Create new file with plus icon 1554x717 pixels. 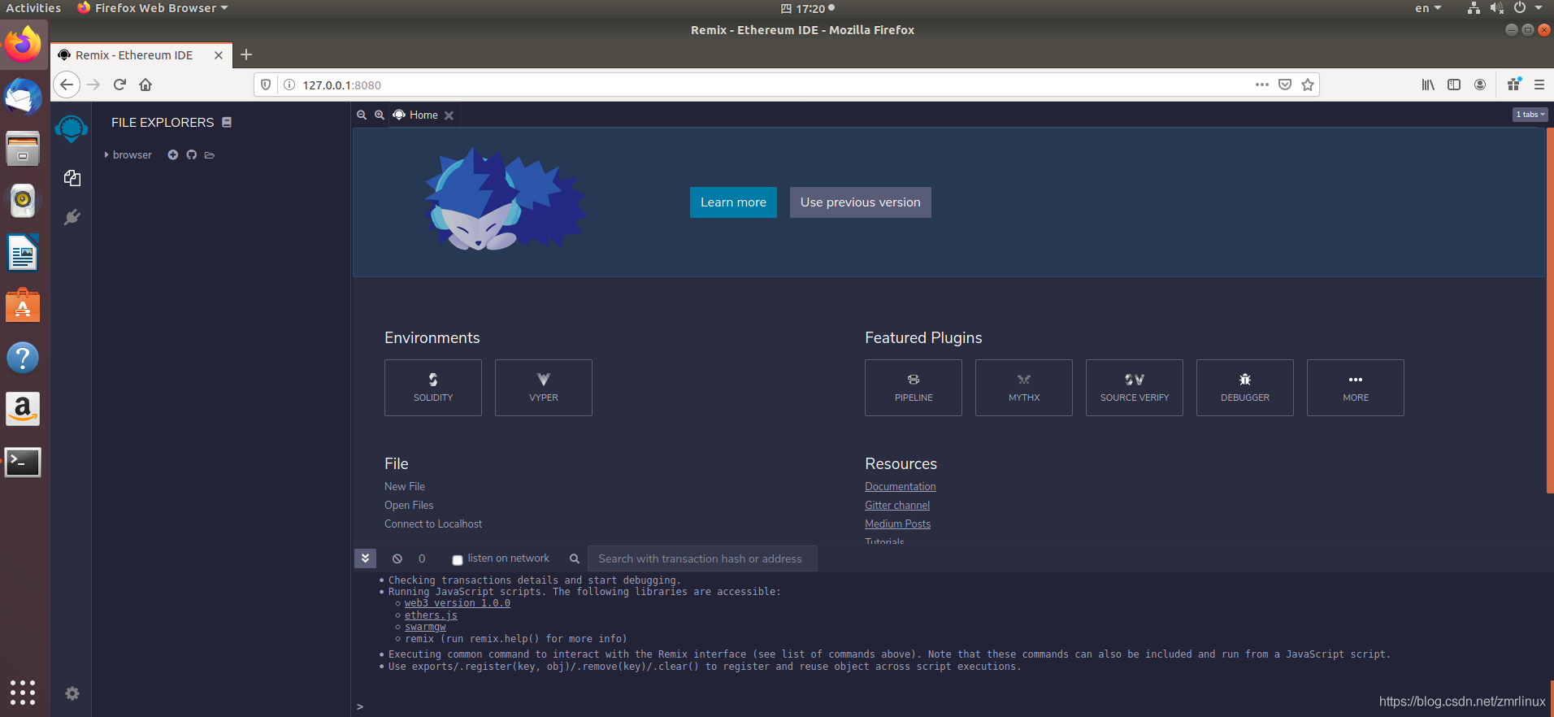pyautogui.click(x=172, y=155)
